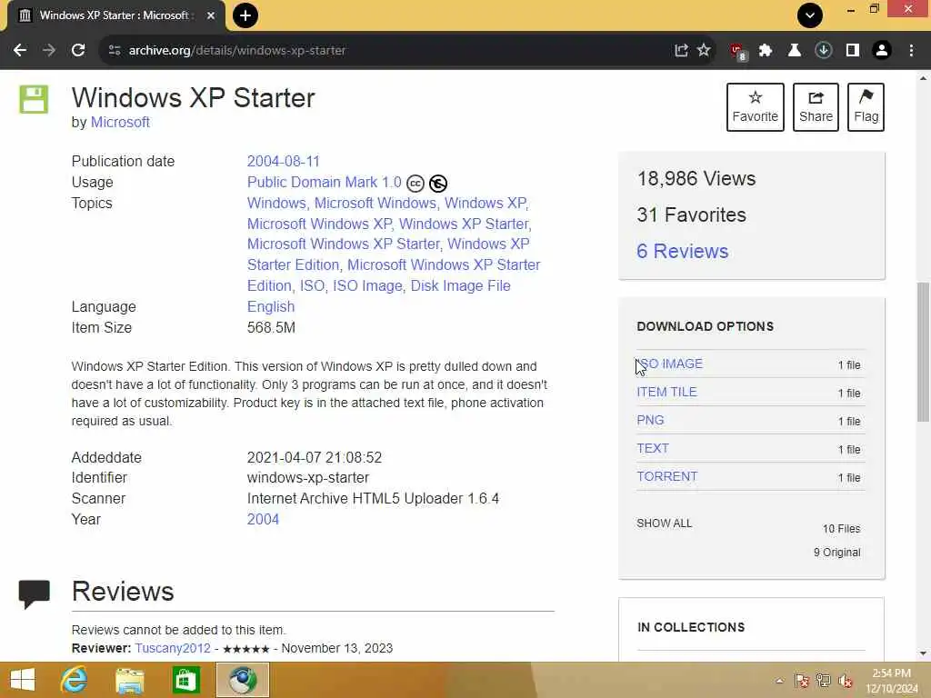Open a new tab with plus button
Viewport: 931px width, 698px height.
coord(245,15)
